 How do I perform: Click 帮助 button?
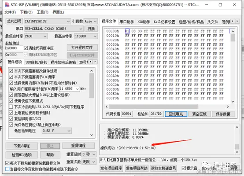50,155
